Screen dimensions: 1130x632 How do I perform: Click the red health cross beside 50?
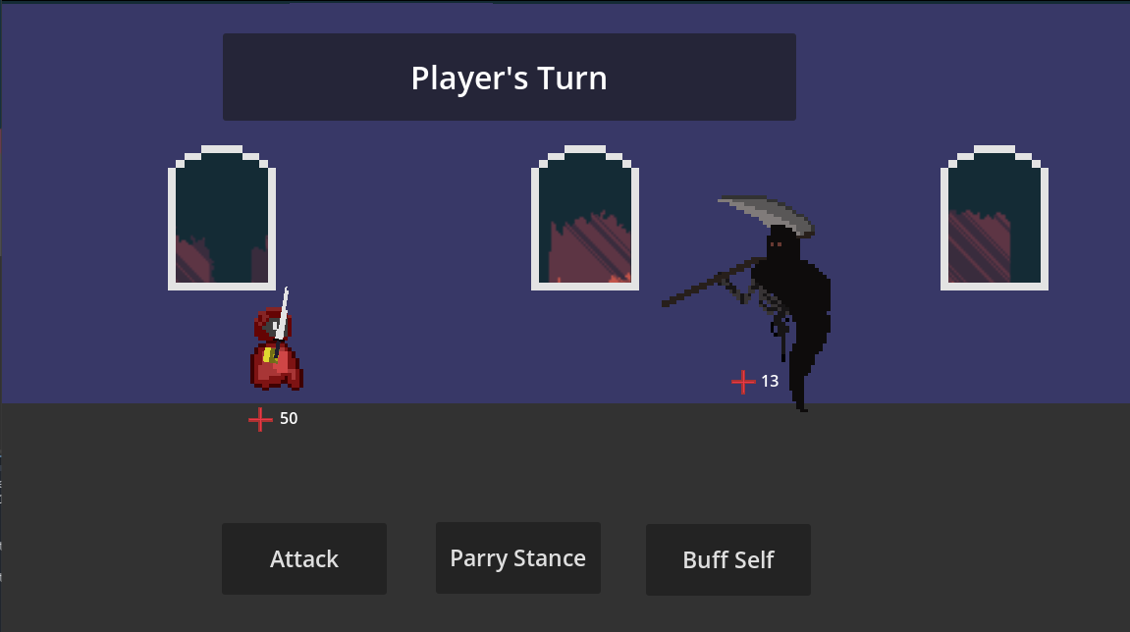tap(260, 419)
